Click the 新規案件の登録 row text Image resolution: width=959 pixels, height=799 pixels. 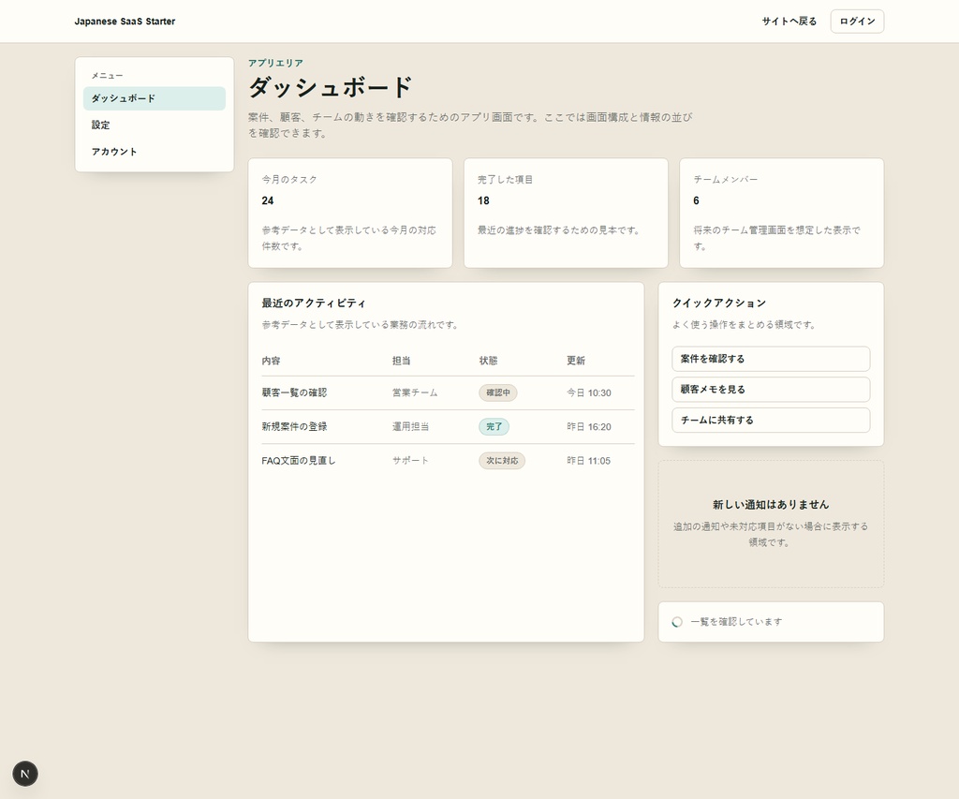[294, 426]
